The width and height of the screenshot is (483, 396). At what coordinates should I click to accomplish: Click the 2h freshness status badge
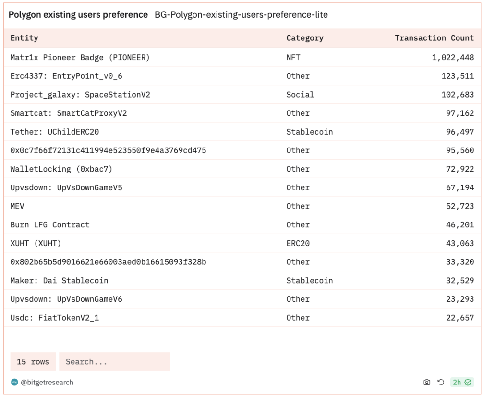coord(462,382)
